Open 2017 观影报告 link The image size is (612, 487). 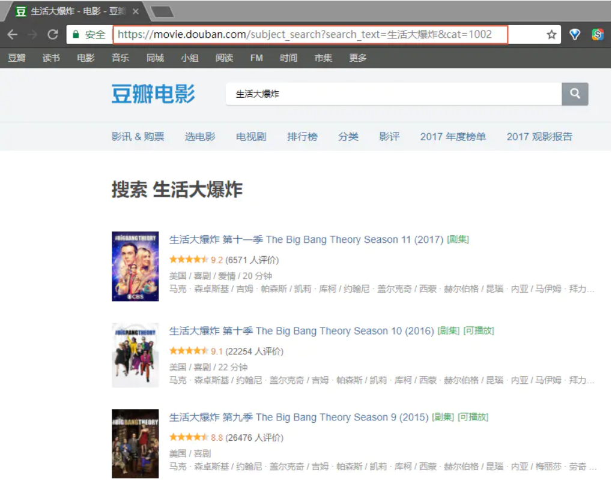click(539, 137)
